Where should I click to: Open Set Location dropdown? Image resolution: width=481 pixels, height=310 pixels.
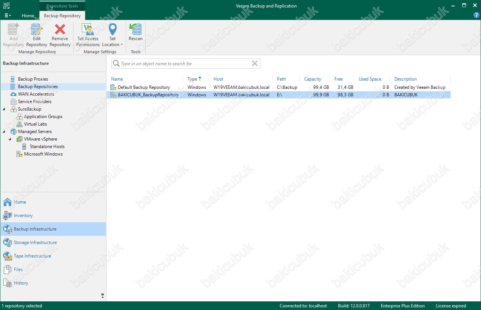(113, 35)
